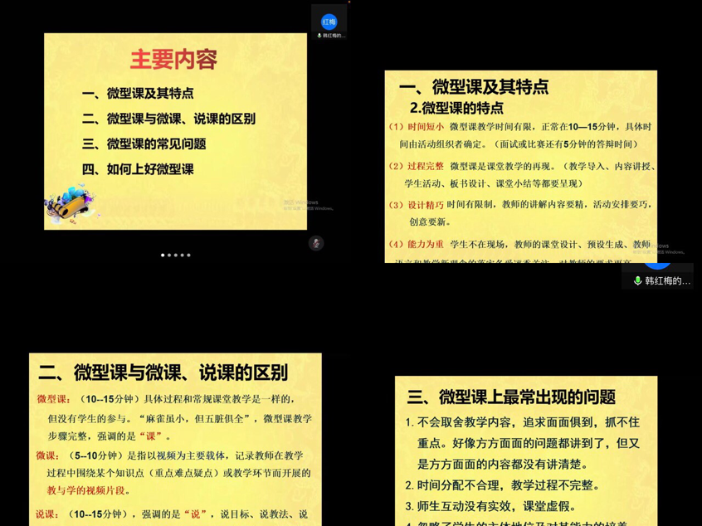Click microphone icon in 韩红梅的… name tag
702x526 pixels.
coord(637,281)
